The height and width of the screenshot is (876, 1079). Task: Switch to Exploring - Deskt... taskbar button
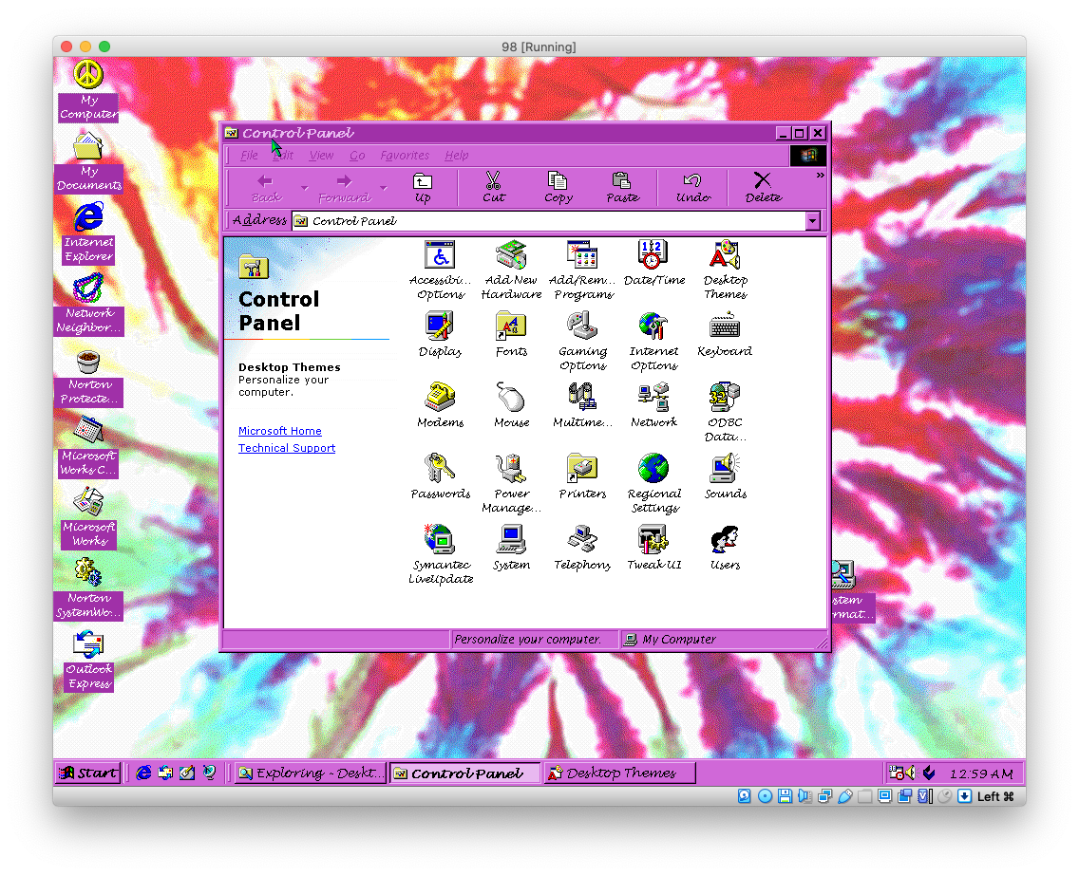tap(311, 773)
